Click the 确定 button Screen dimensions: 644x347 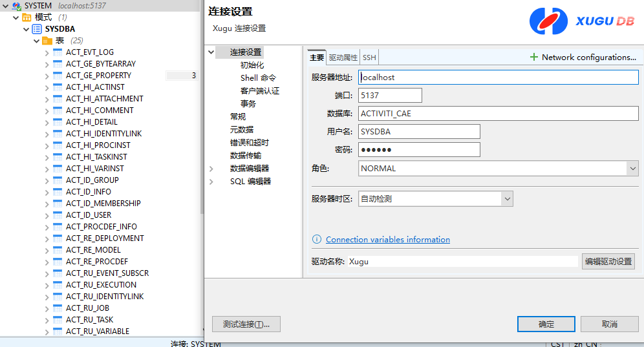[x=546, y=324]
